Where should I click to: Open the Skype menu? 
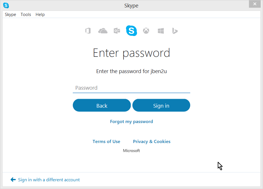point(10,15)
